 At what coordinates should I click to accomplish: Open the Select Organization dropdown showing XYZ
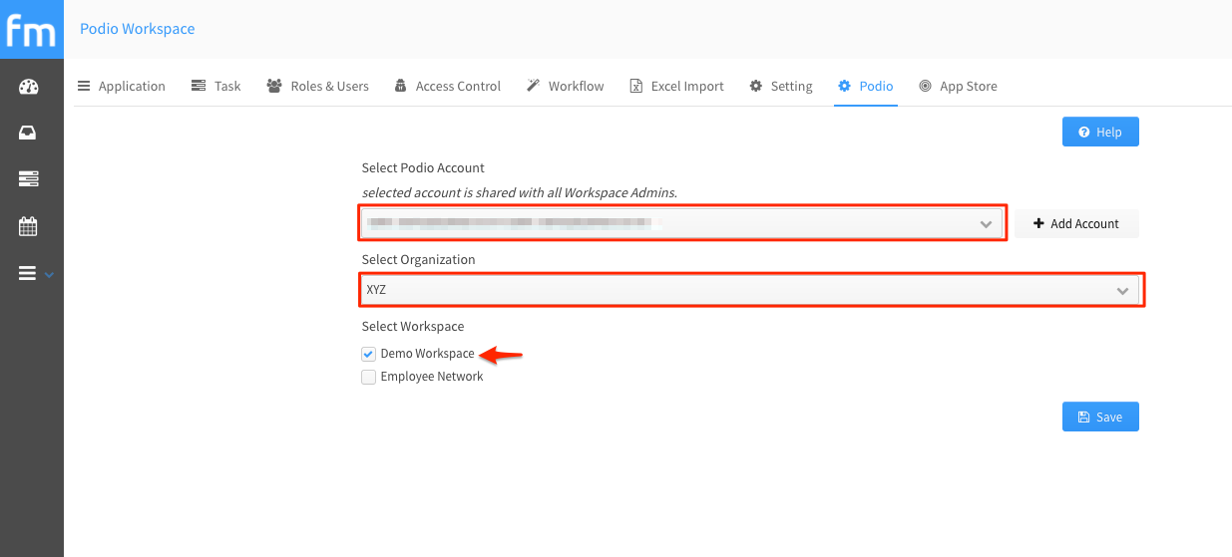point(750,290)
